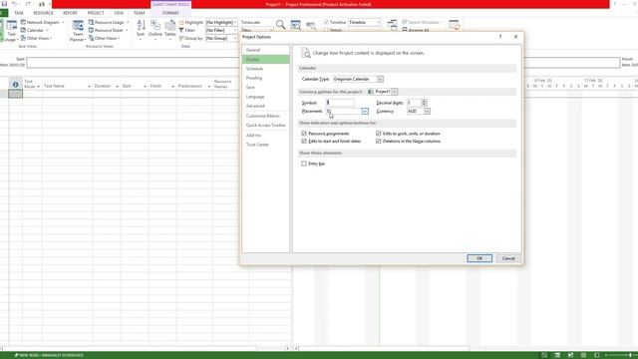The image size is (638, 359).
Task: Click OK in Project Options
Action: click(479, 258)
